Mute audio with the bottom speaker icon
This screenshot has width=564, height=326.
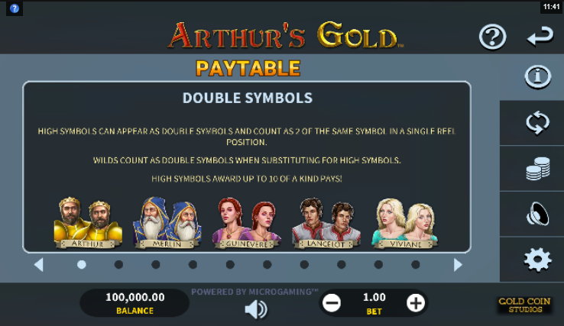click(x=256, y=309)
